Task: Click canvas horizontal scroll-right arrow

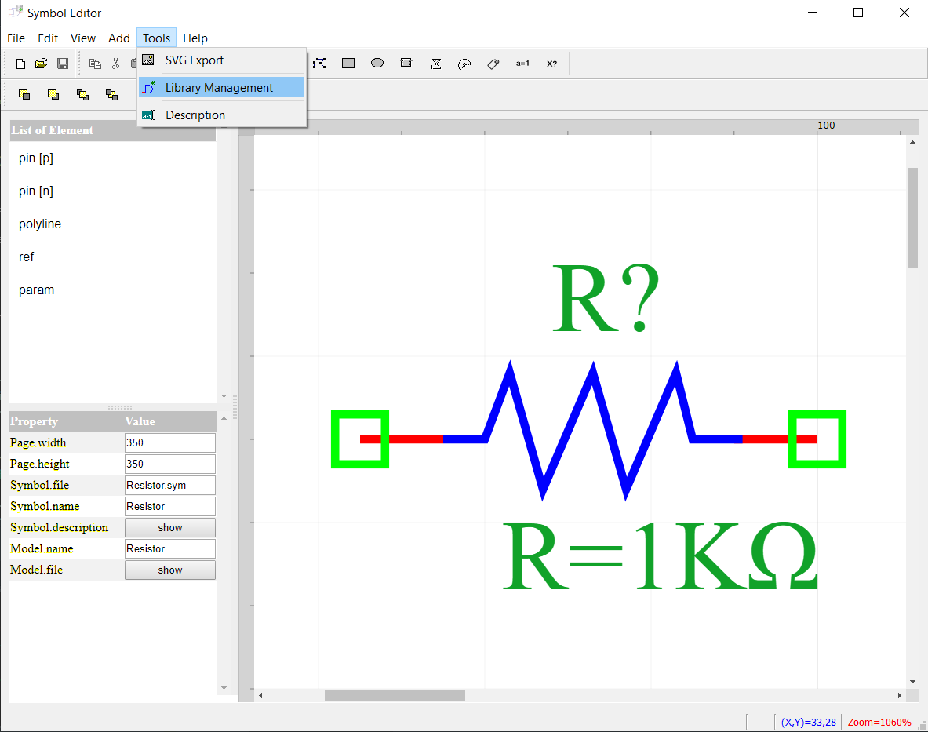Action: [900, 695]
